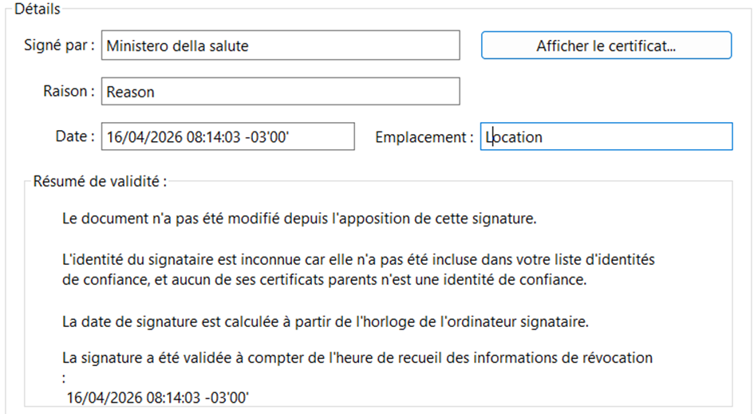Click the 'signature a été validée' line
Viewport: 754px width, 414px height.
[357, 358]
